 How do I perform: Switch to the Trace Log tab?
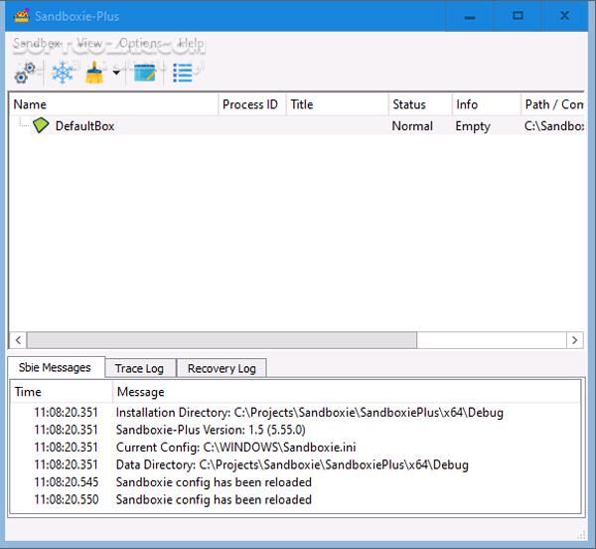click(139, 368)
